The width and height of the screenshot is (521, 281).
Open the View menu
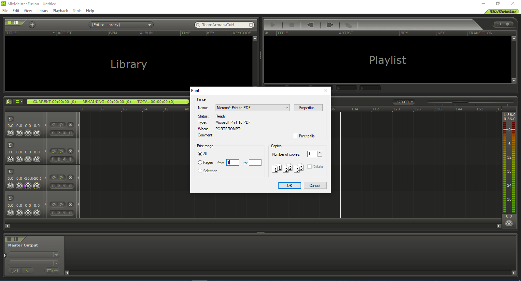pyautogui.click(x=28, y=11)
